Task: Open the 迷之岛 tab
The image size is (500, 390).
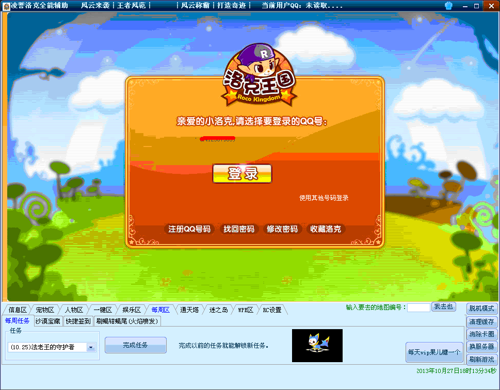Action: (x=218, y=310)
